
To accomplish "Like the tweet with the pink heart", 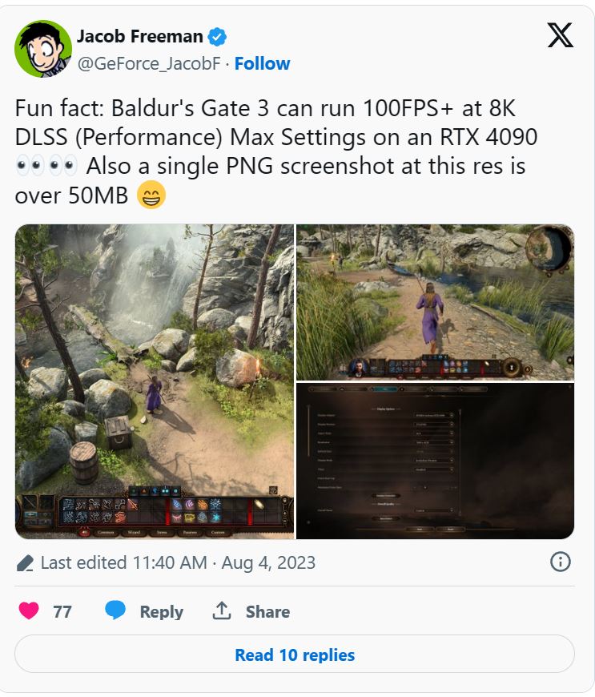I will click(x=29, y=610).
